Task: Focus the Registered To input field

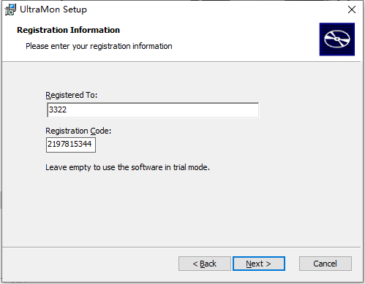Action: [153, 110]
